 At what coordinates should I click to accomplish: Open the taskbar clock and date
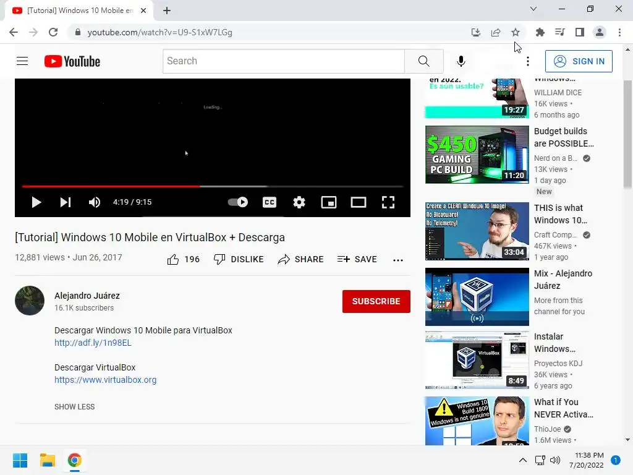pos(587,460)
